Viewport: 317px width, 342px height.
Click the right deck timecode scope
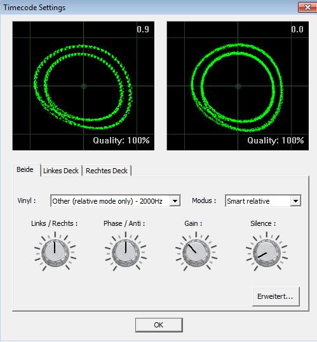pyautogui.click(x=238, y=86)
